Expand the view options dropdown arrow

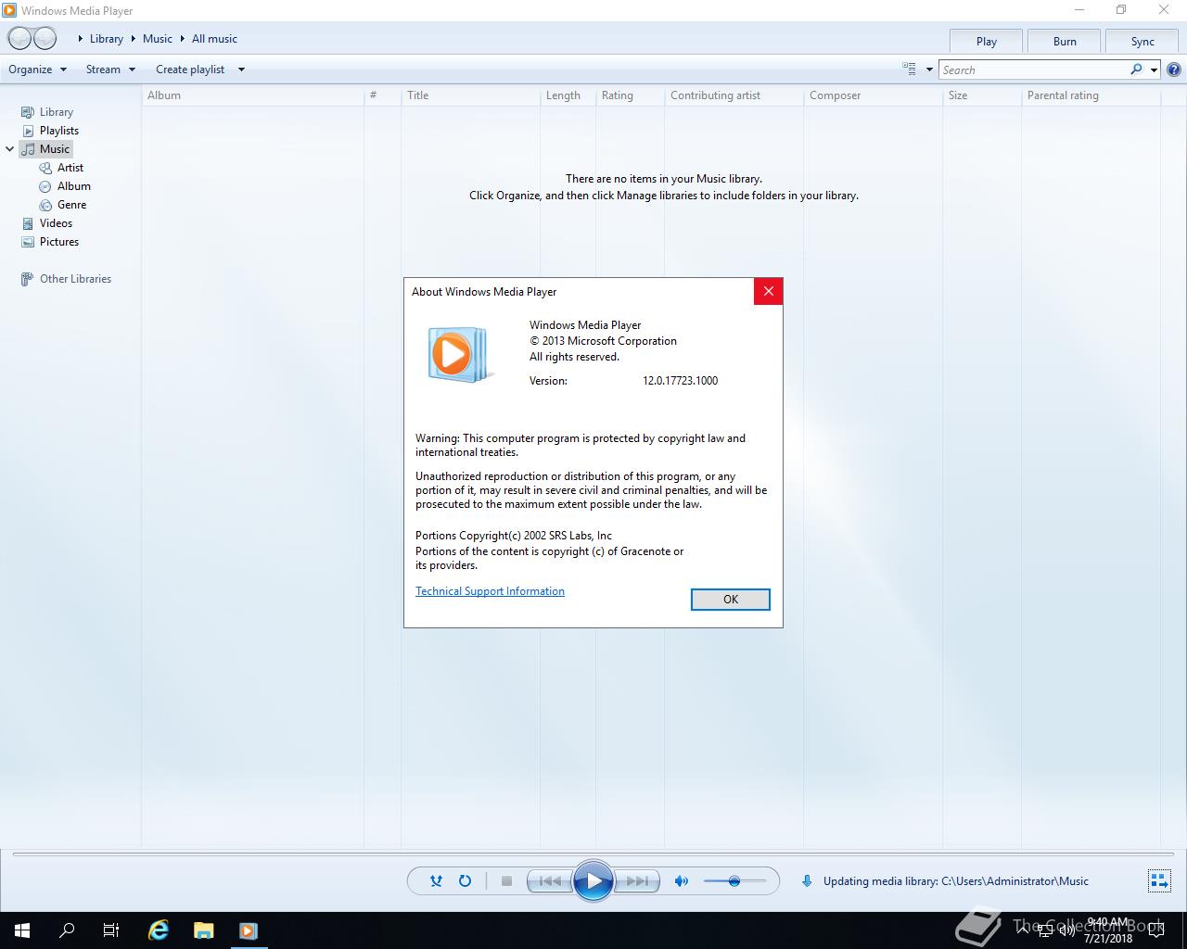929,70
